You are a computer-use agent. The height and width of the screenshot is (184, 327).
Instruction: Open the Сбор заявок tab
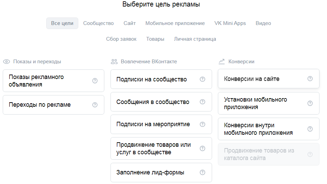121,39
